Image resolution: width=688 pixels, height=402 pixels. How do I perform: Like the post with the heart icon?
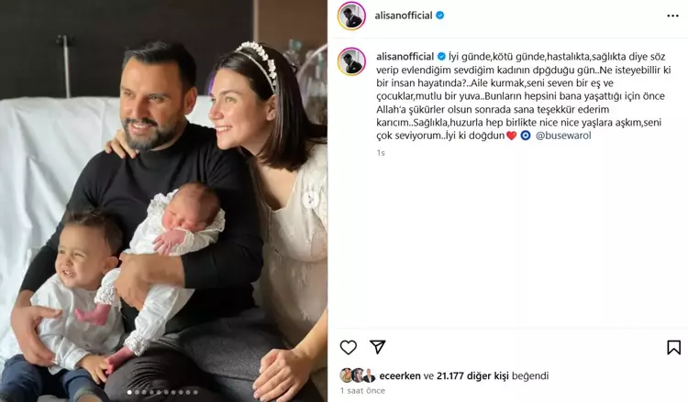tap(349, 348)
